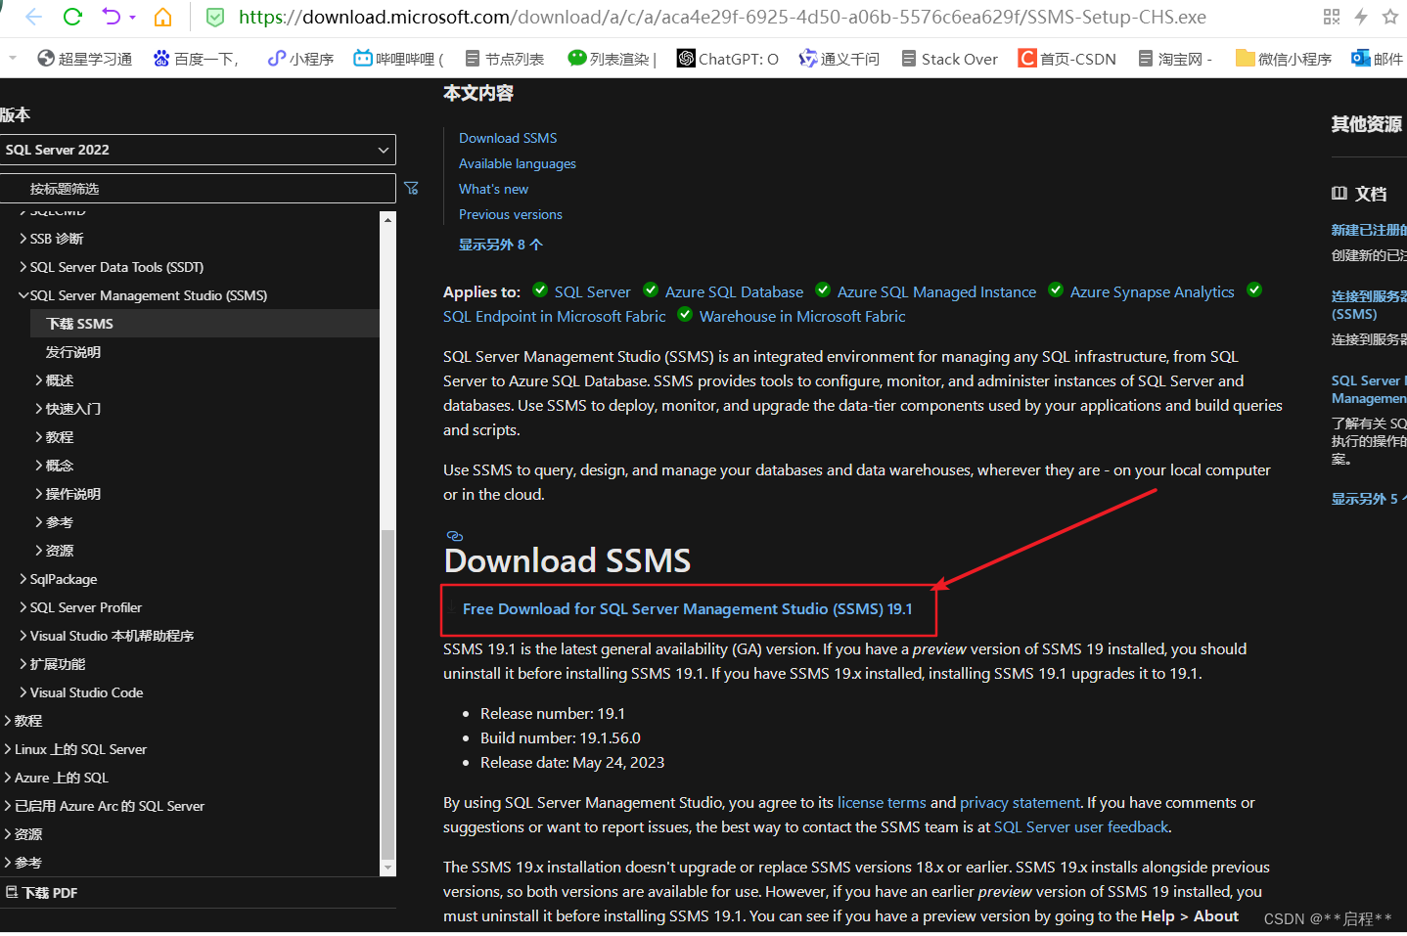Open 百度一下 bookmark

pos(196,59)
